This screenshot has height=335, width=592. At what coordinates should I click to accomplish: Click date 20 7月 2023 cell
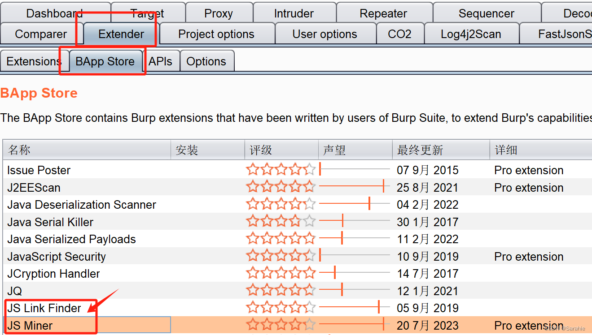[x=428, y=326]
